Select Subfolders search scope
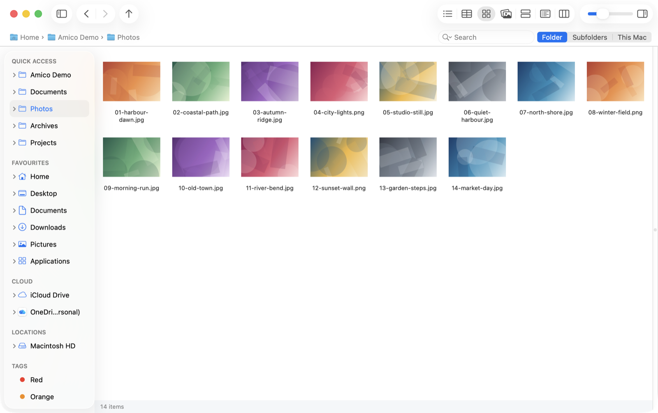658x413 pixels. click(590, 37)
